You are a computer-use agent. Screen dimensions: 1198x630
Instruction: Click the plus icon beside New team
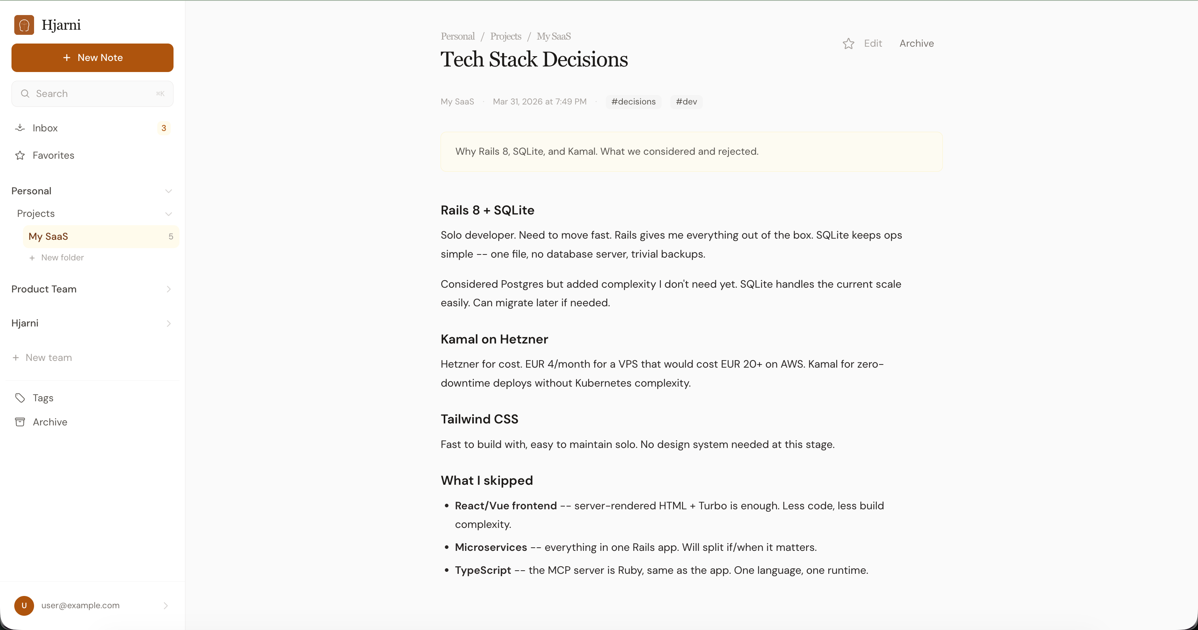coord(16,358)
